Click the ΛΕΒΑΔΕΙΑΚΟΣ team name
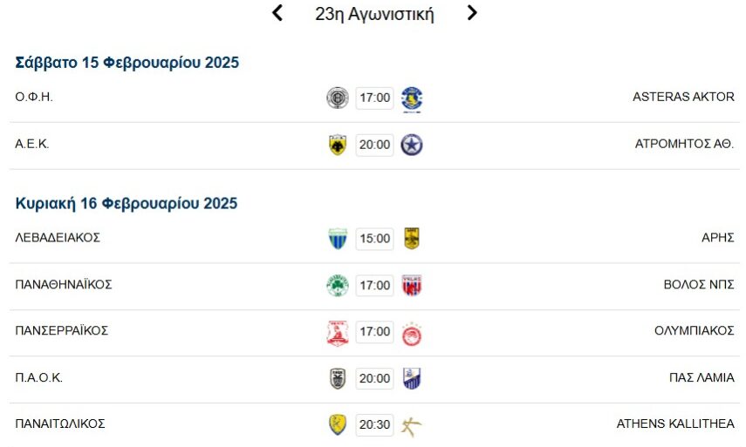This screenshot has width=746, height=447. (x=58, y=237)
